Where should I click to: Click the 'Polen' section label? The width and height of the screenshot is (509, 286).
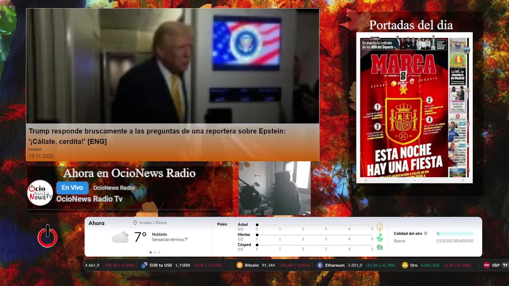tap(222, 224)
